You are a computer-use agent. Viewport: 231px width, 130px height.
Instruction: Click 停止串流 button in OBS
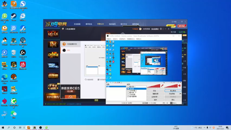click(x=173, y=91)
